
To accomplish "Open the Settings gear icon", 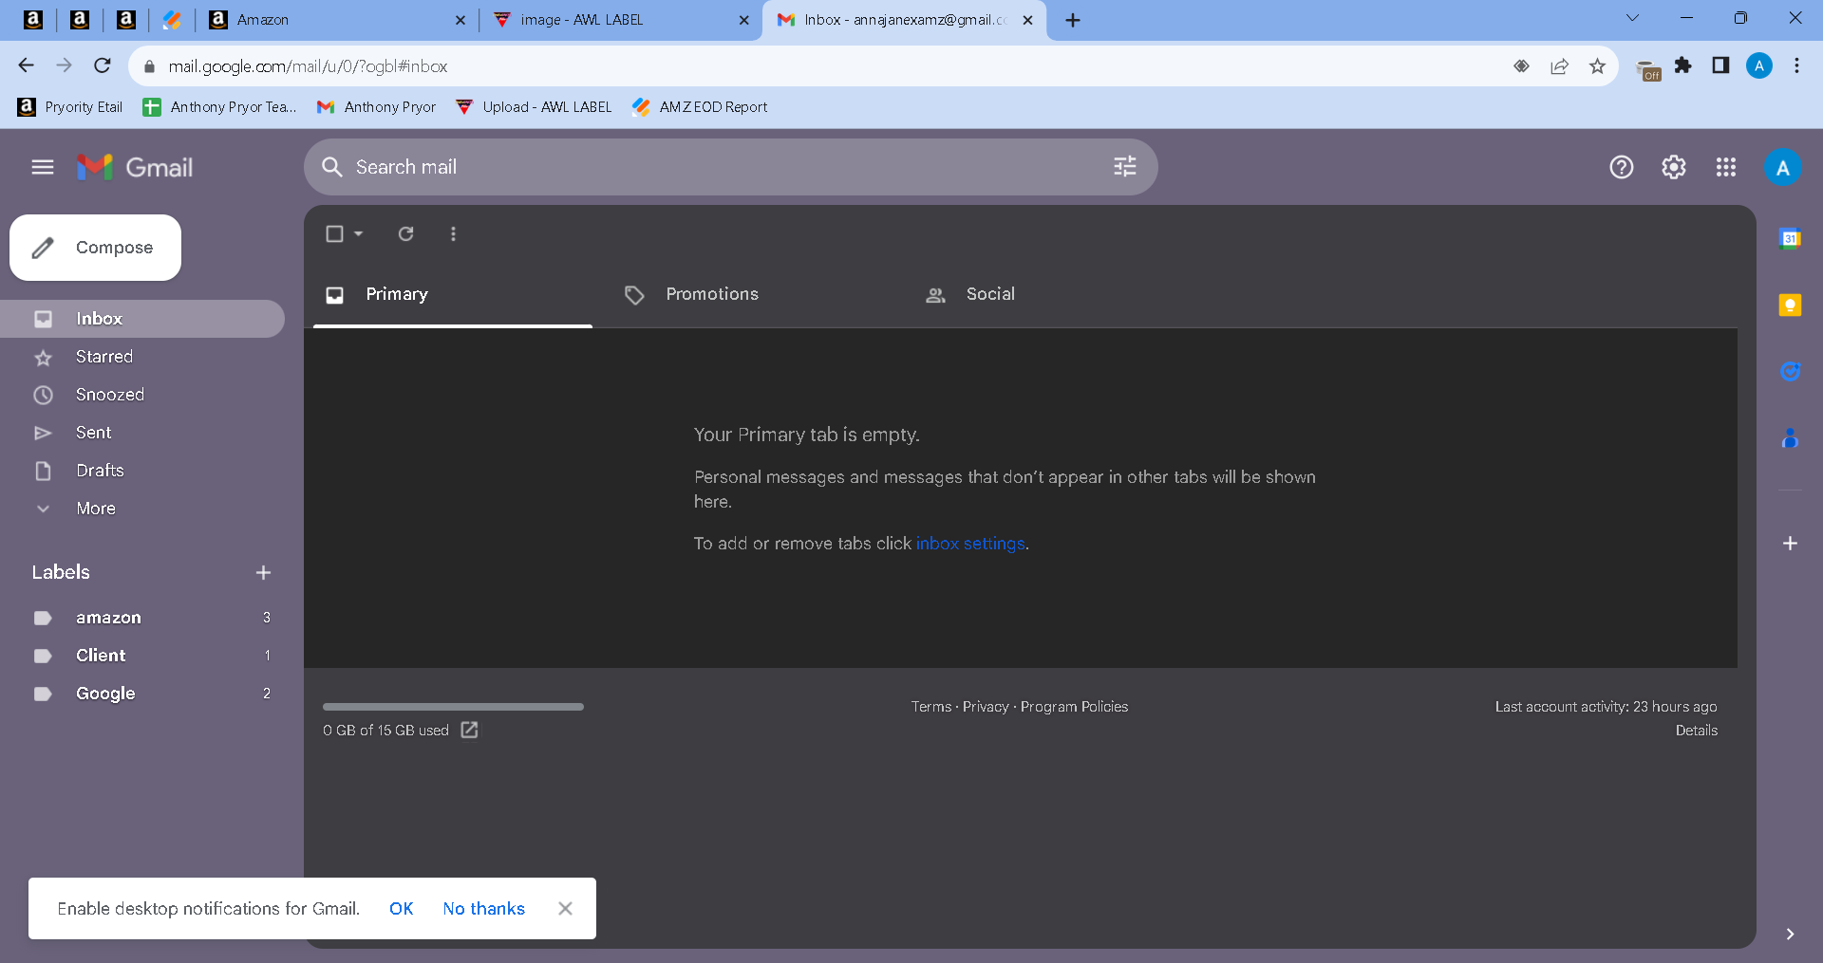I will (x=1674, y=167).
